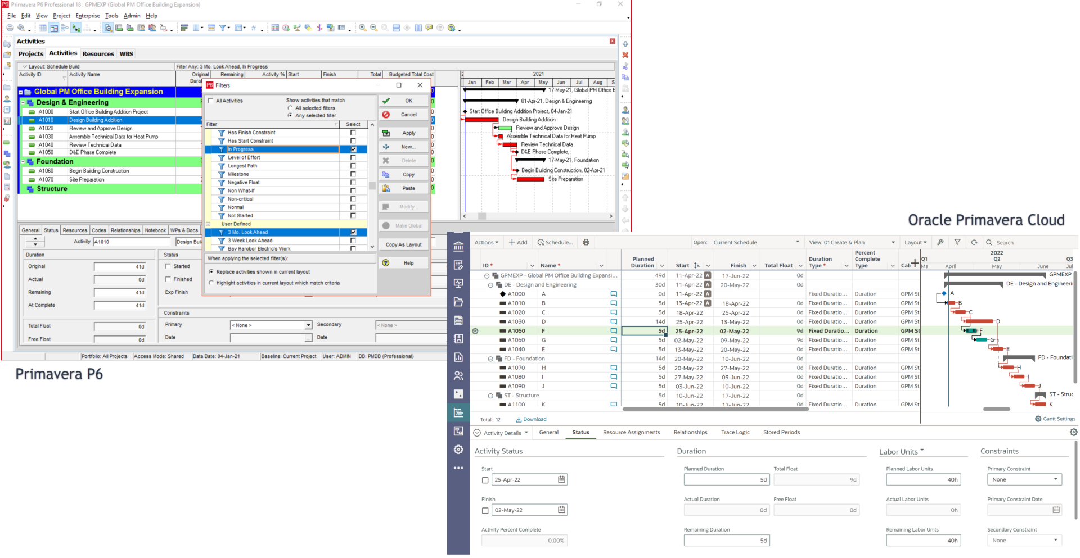Screen dimensions: 1080x558
Task: Click the three dots more icon in Cloud sidebar
Action: (458, 468)
